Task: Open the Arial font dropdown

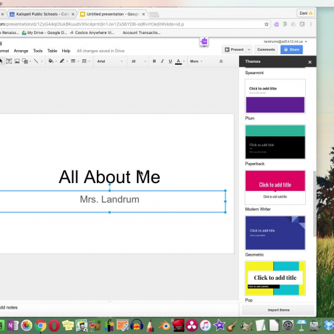Action: pos(110,61)
